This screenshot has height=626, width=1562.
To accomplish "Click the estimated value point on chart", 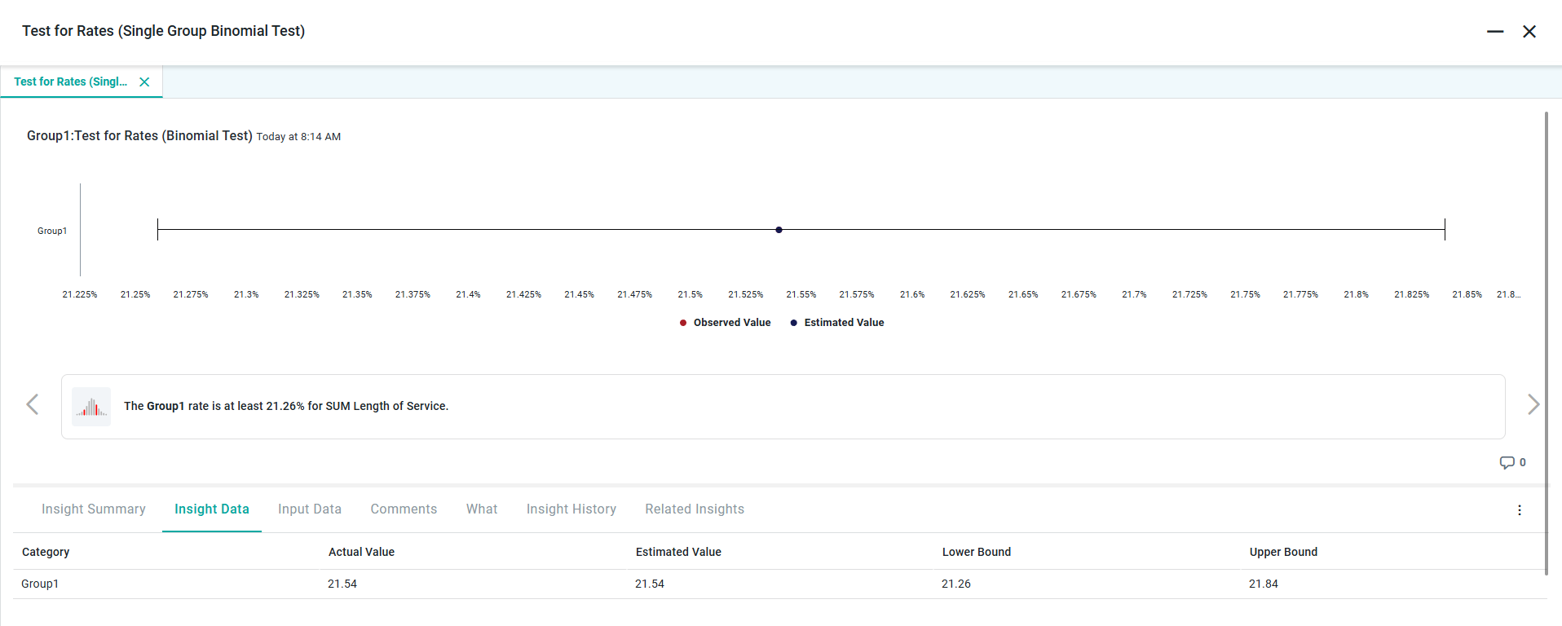I will point(779,230).
